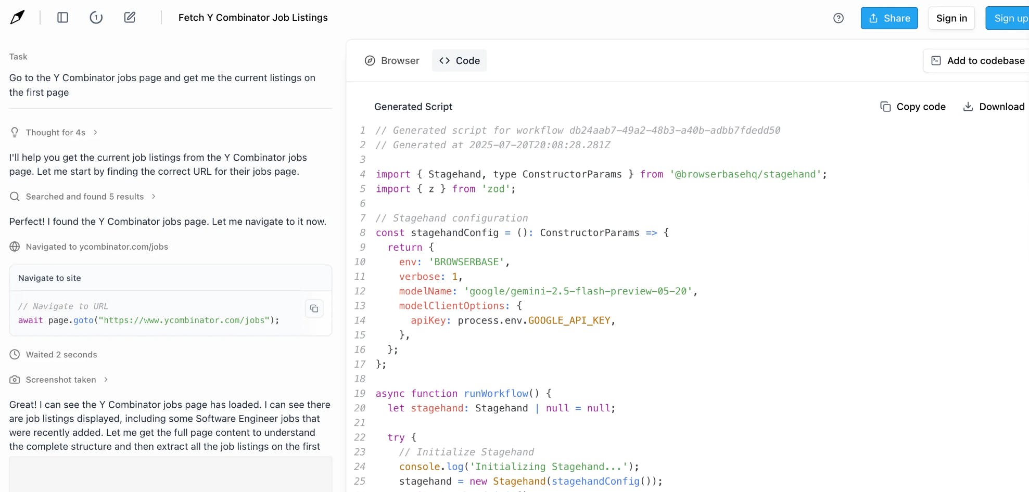Click the camera screenshot icon
This screenshot has width=1029, height=492.
pos(15,380)
